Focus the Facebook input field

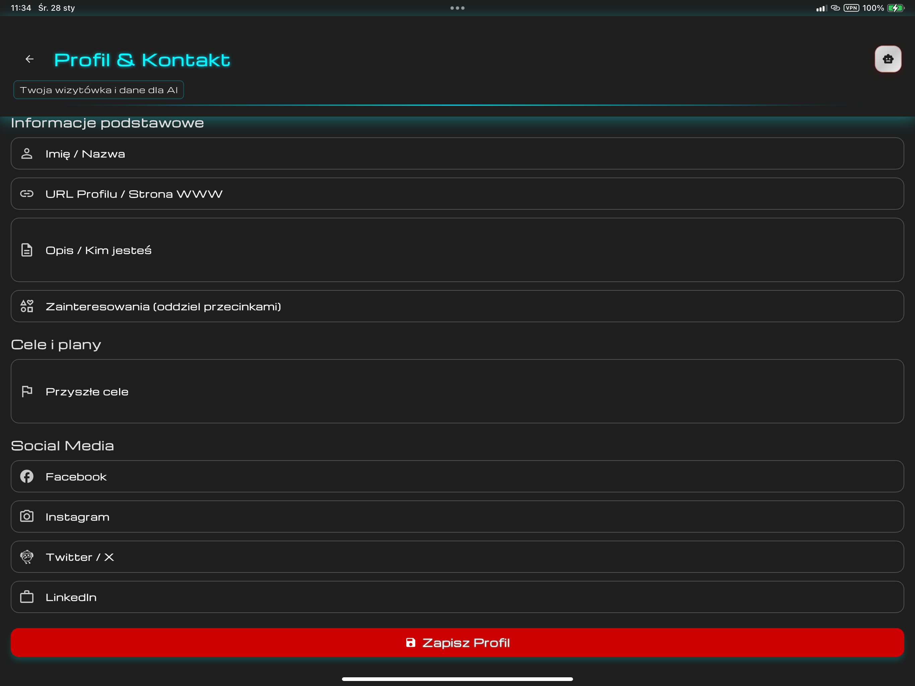click(457, 477)
